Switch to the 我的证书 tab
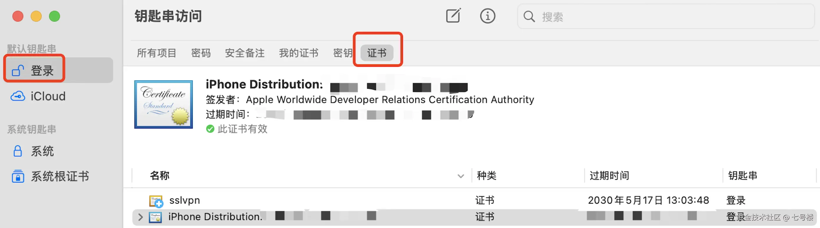Viewport: 820px width, 228px height. (299, 53)
